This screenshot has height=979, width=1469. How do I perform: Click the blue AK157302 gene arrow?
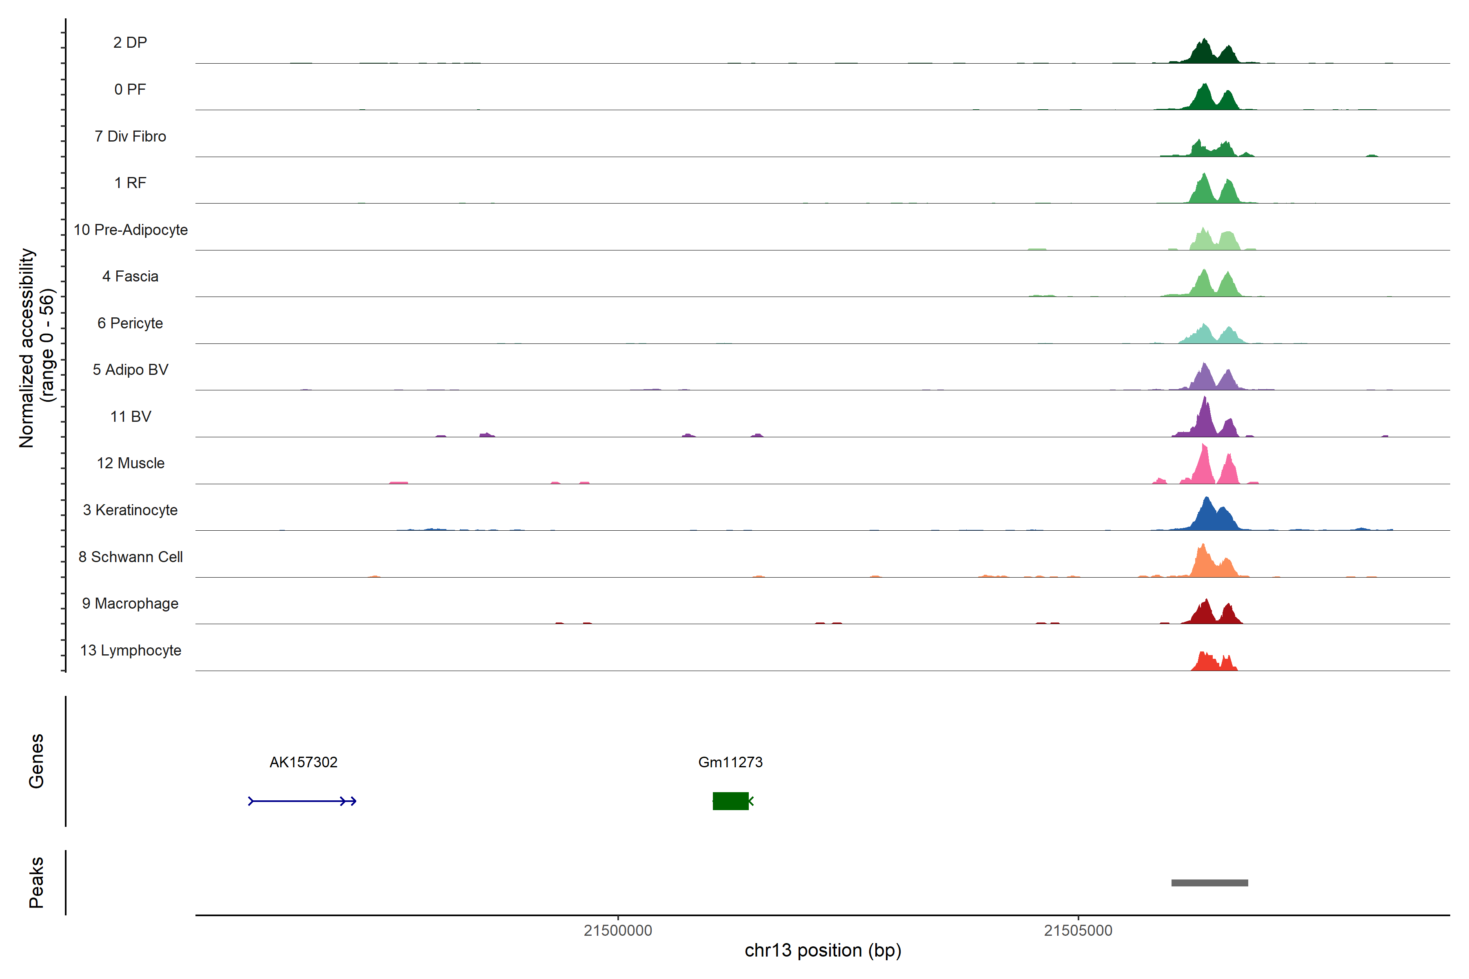coord(302,801)
